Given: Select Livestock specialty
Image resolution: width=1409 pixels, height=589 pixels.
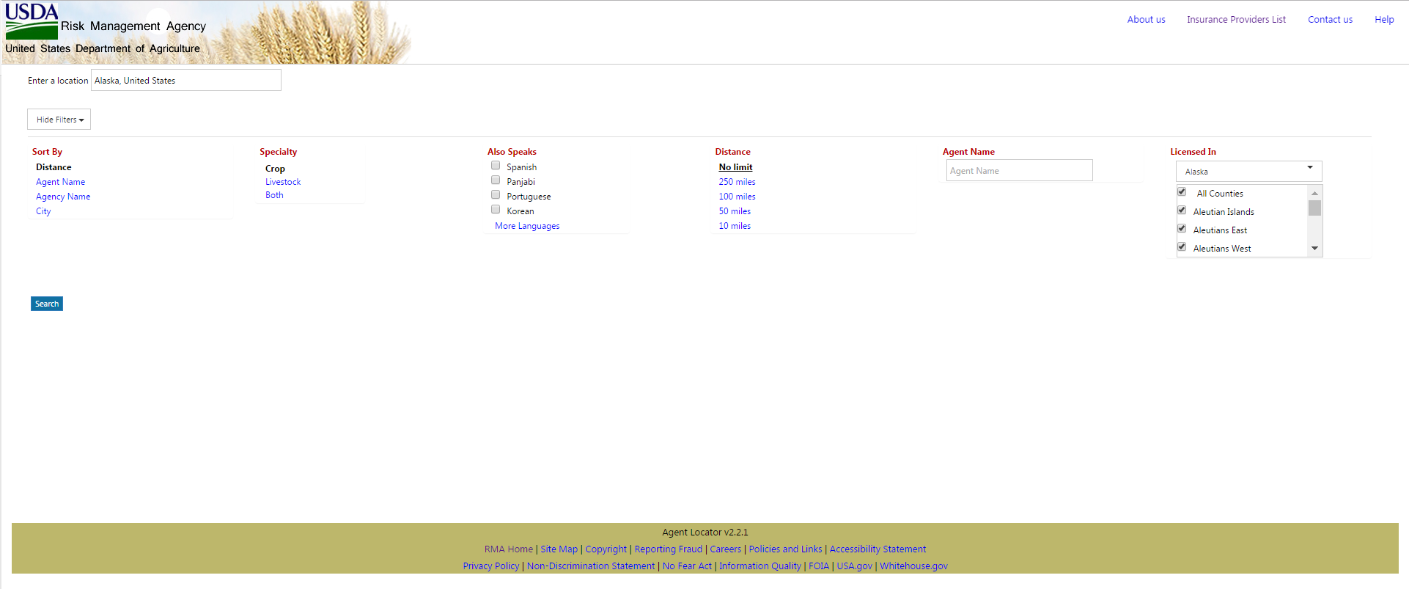Looking at the screenshot, I should [283, 182].
